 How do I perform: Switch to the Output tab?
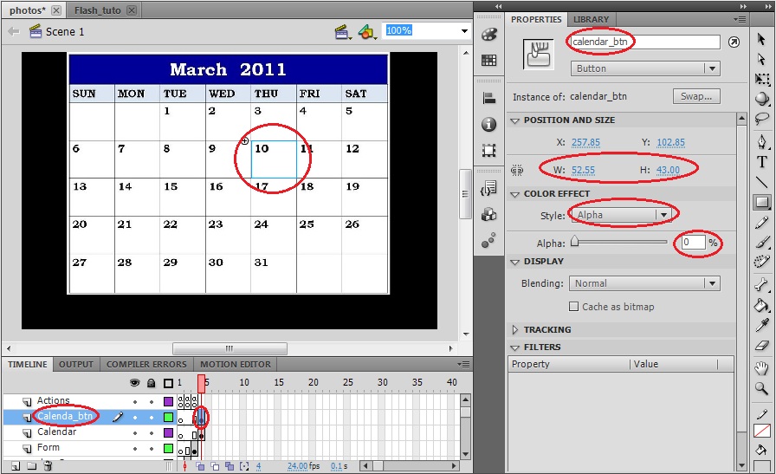(76, 365)
